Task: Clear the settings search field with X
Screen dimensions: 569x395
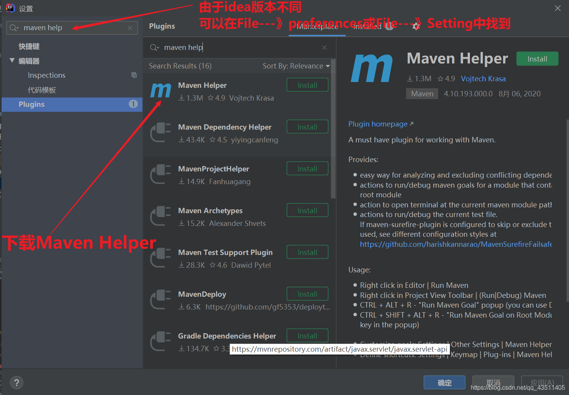Action: (130, 28)
